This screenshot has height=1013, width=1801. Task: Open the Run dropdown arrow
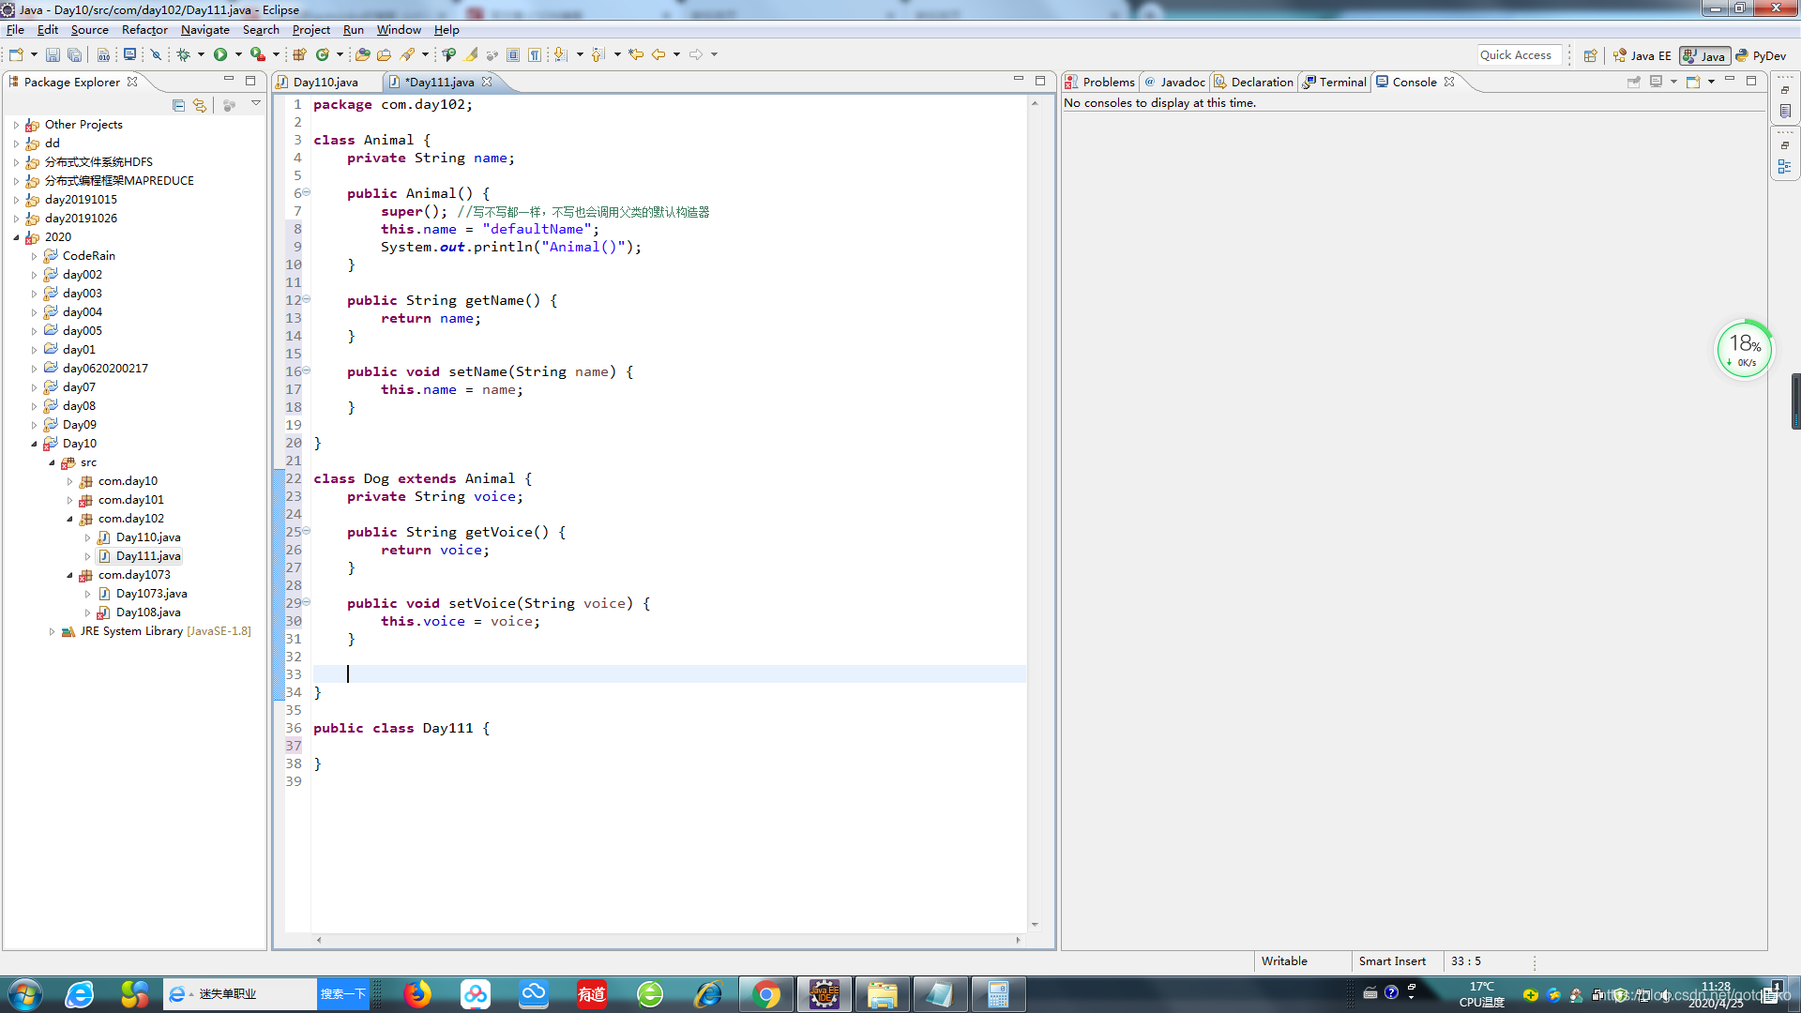(238, 55)
